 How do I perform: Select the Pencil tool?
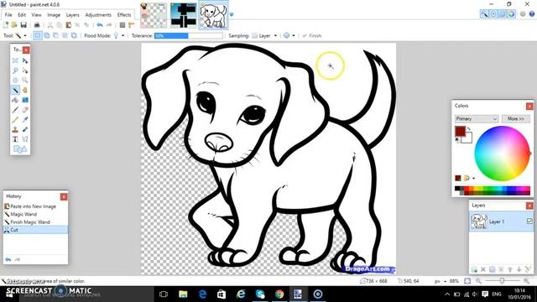(x=15, y=120)
